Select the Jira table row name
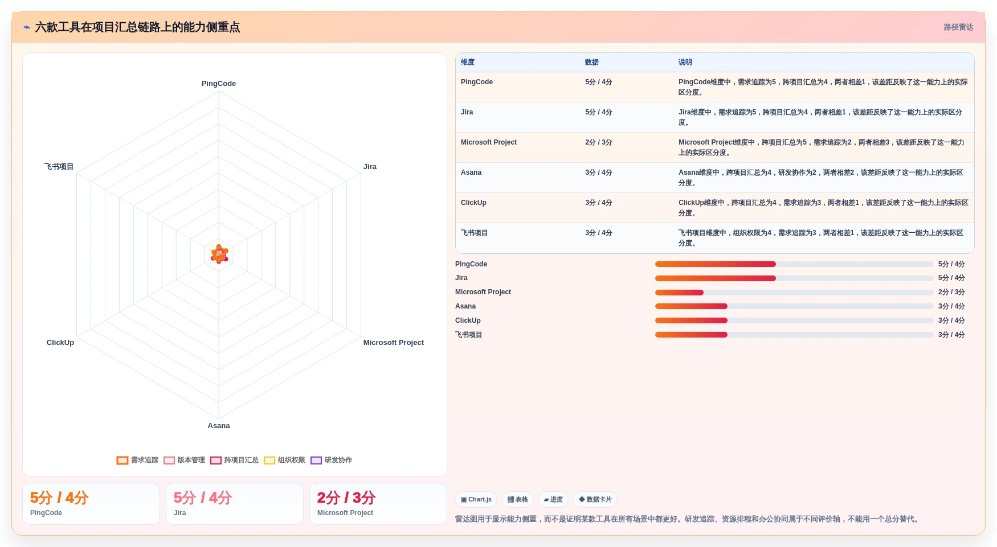This screenshot has height=547, width=997. (x=467, y=112)
